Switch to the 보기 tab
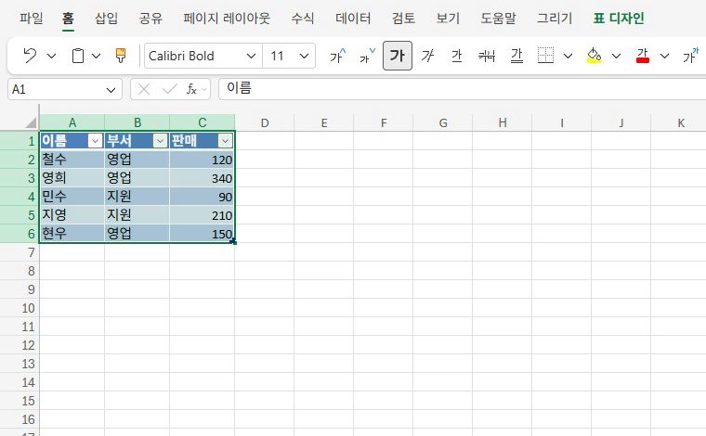 [x=448, y=19]
